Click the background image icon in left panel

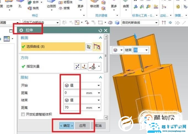[7, 39]
